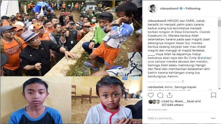Viewport: 221px width, 124px height.
Task: Click the verified badge next to ridwankamil
Action: tap(181, 8)
